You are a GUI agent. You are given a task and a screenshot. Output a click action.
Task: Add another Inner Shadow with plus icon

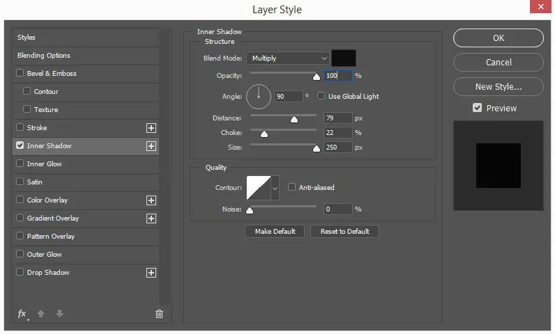click(x=151, y=146)
